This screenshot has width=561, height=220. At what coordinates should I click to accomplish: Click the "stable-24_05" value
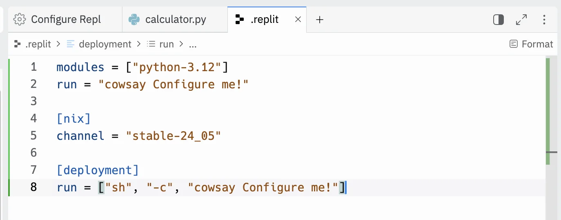[173, 136]
